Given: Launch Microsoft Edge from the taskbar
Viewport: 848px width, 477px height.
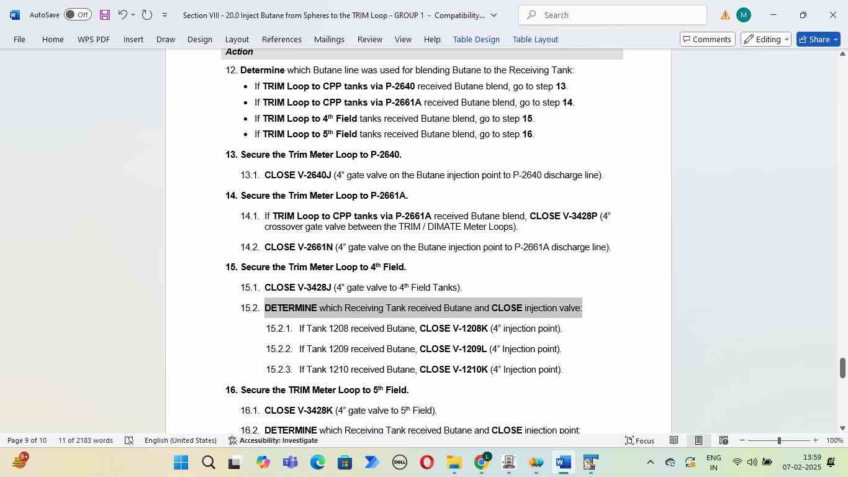Looking at the screenshot, I should pyautogui.click(x=317, y=462).
